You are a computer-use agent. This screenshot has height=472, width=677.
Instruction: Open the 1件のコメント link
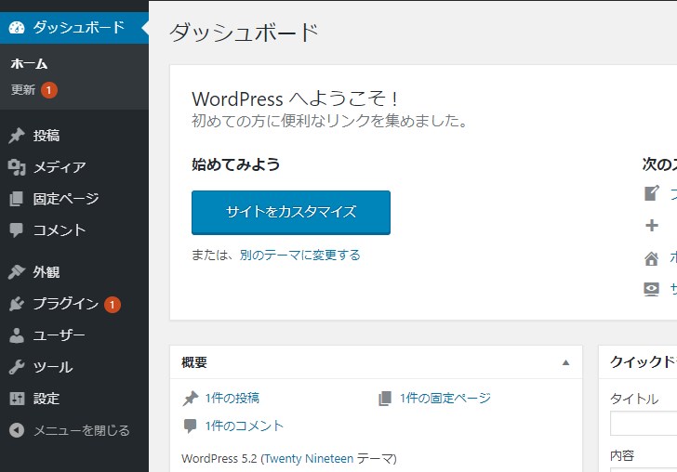(x=245, y=426)
